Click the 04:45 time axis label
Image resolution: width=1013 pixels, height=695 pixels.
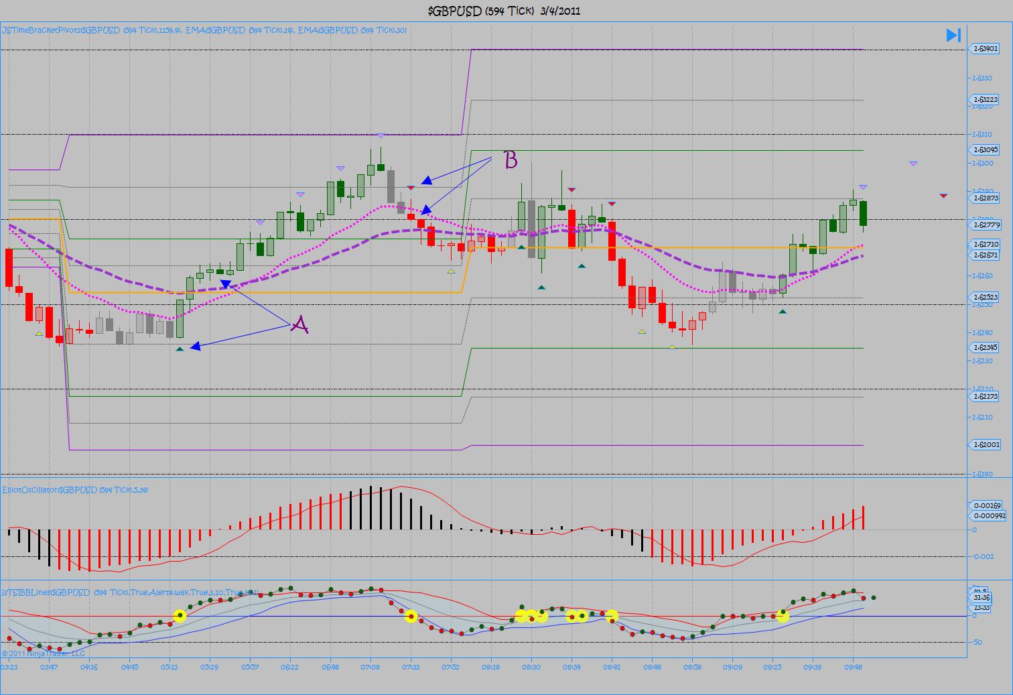tap(129, 667)
